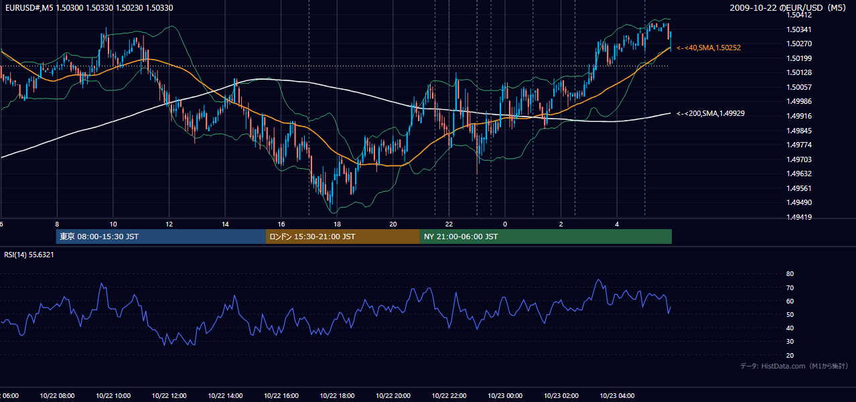
Task: Click price axis value 1.49986
Action: coord(799,101)
